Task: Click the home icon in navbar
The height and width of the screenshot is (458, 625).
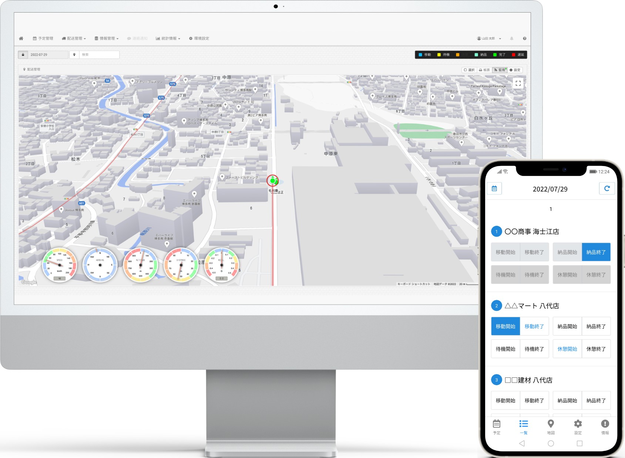Action: (x=21, y=38)
